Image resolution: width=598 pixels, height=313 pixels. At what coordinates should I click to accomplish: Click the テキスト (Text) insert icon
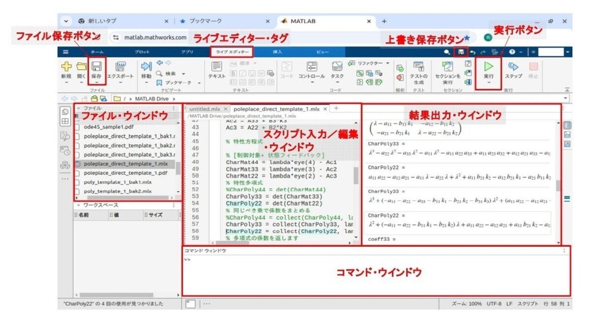[216, 66]
